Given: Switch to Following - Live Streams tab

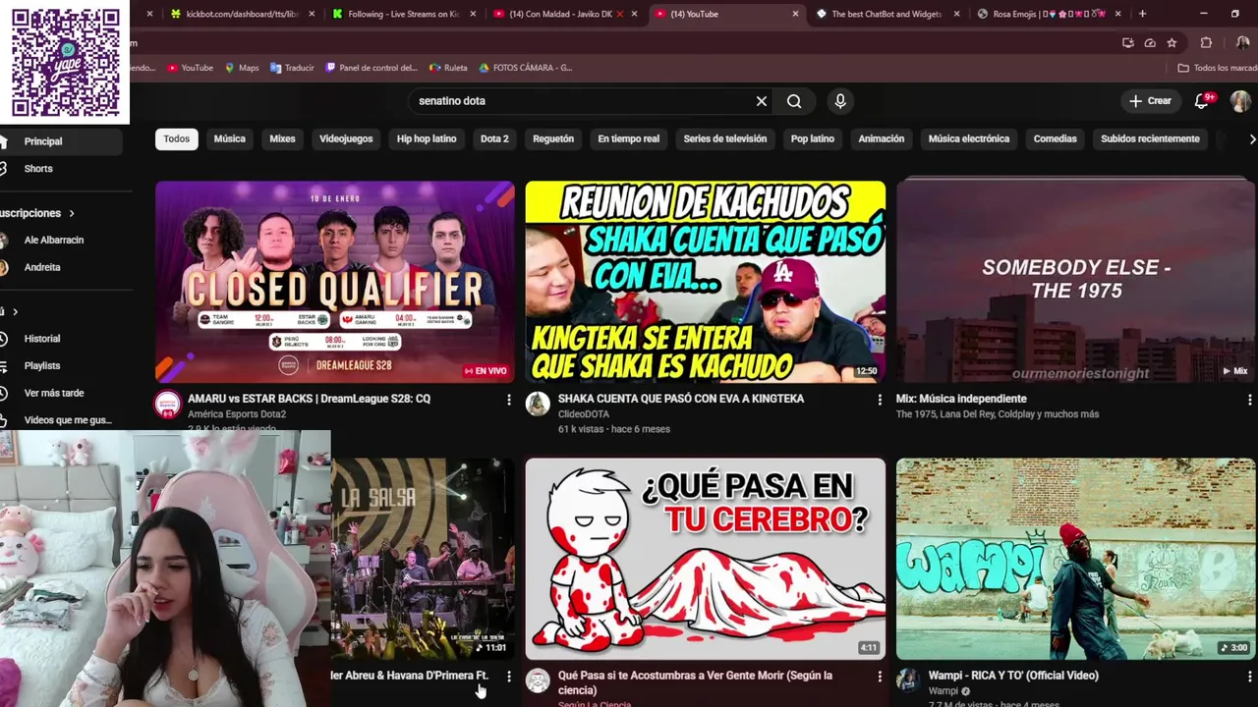Looking at the screenshot, I should (x=403, y=14).
